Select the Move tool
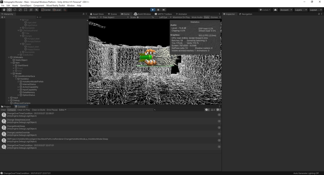This screenshot has height=175, width=324. pos(9,10)
